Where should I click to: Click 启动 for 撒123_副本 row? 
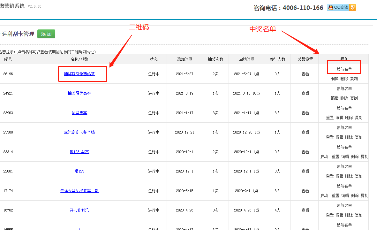[324, 157]
